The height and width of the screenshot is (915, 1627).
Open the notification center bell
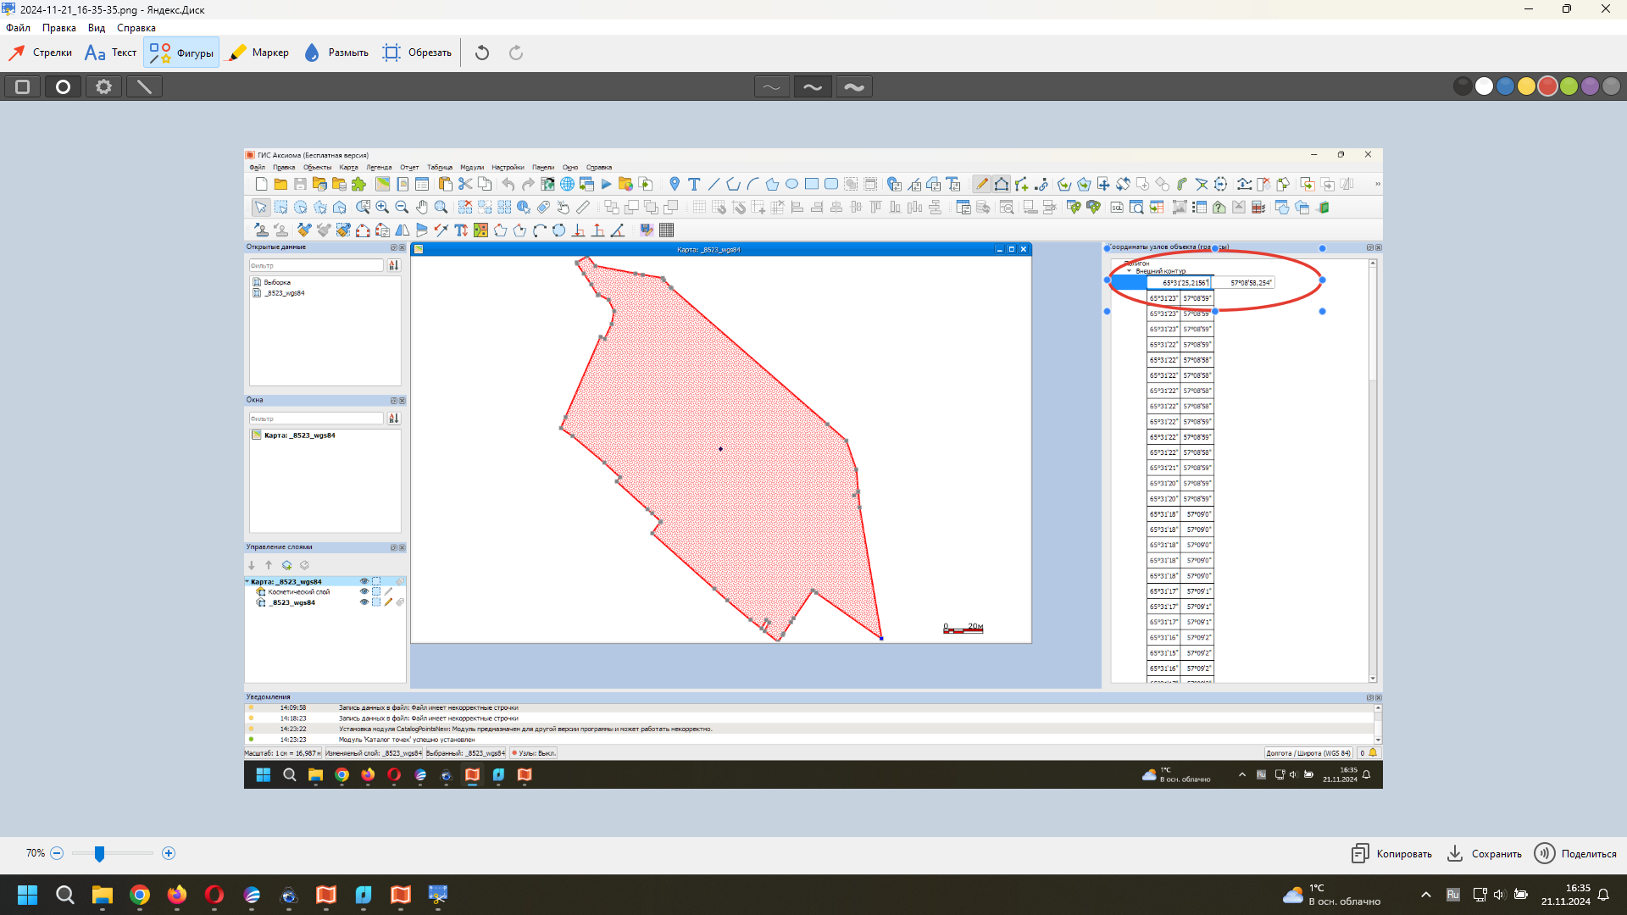[1603, 895]
